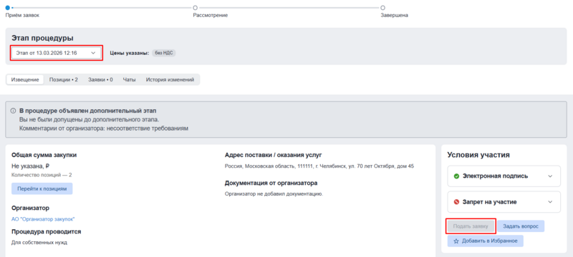The width and height of the screenshot is (573, 257).
Task: Switch to the 'Извещение' tab
Action: pos(25,80)
